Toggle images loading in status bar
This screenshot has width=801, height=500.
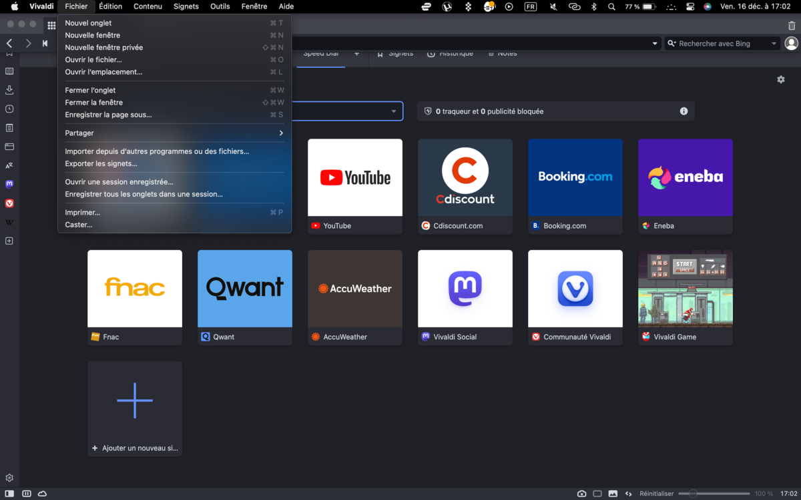pos(613,494)
